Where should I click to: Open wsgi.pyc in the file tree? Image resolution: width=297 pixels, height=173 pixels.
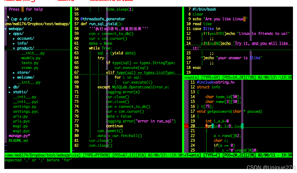tap(21, 131)
